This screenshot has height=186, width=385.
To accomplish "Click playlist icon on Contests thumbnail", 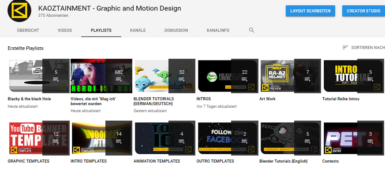I will [x=370, y=141].
